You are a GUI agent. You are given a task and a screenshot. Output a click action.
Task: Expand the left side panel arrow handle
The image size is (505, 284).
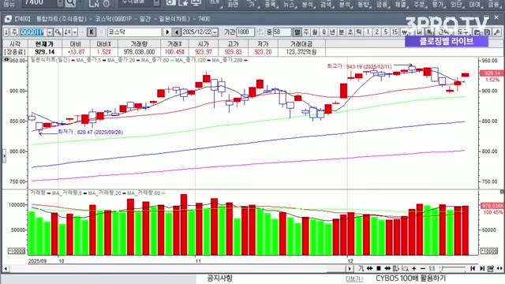pyautogui.click(x=4, y=156)
